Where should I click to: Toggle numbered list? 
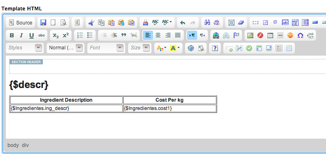point(80,35)
